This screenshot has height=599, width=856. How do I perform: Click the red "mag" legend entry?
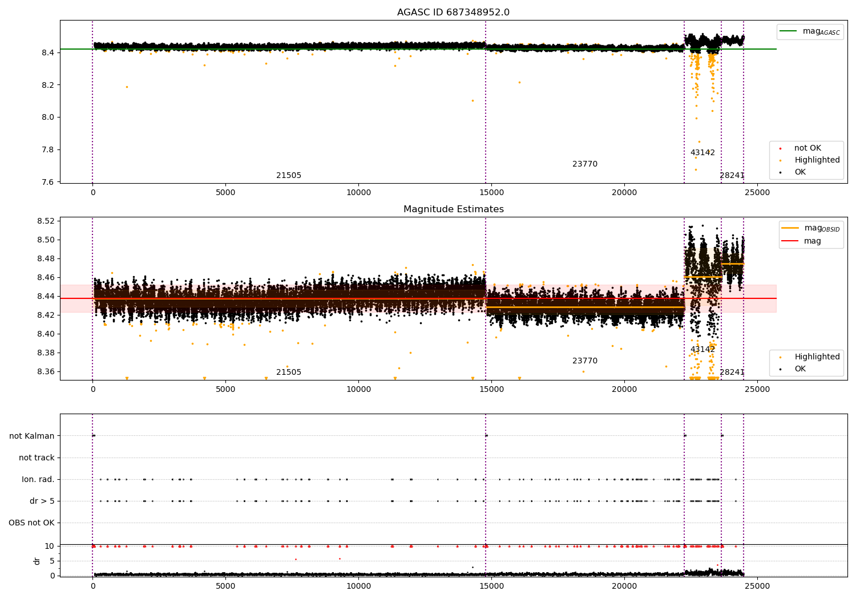pos(812,241)
